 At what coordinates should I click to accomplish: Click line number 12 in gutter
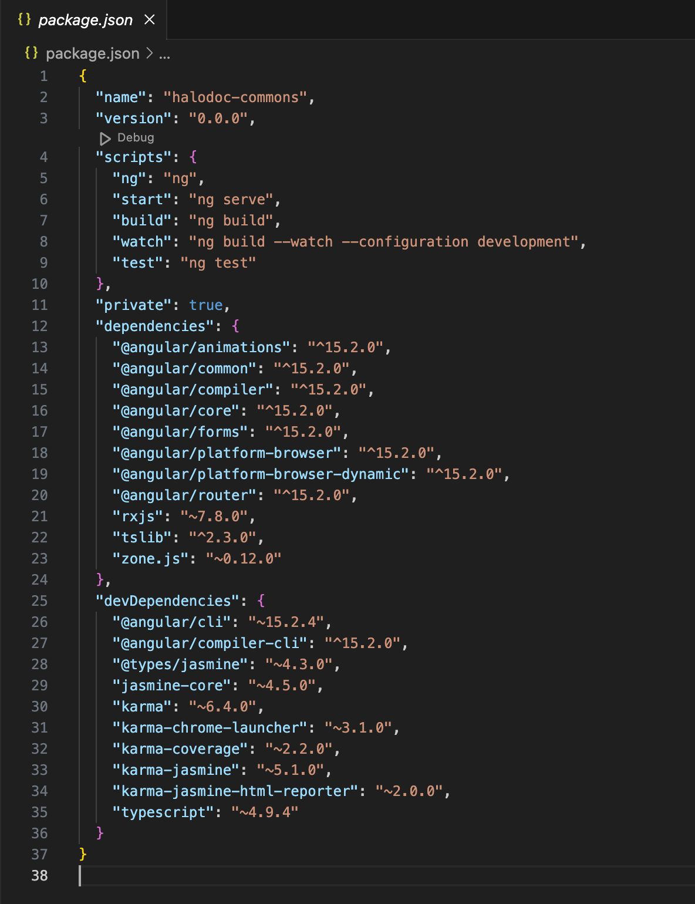point(39,326)
